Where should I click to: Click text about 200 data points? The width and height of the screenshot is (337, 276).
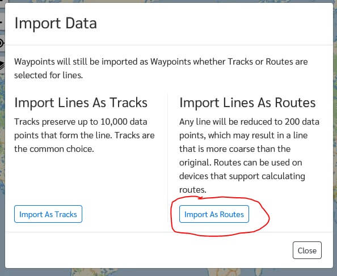pyautogui.click(x=249, y=156)
